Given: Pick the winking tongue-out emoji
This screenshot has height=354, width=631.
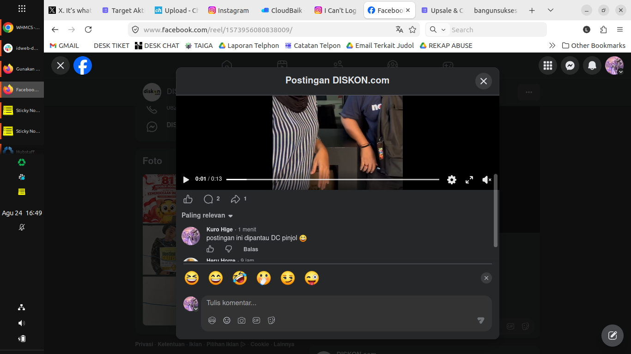Looking at the screenshot, I should (x=312, y=278).
